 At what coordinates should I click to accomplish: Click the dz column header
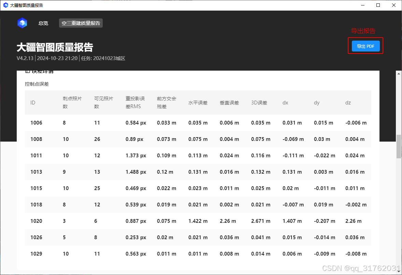click(x=348, y=103)
